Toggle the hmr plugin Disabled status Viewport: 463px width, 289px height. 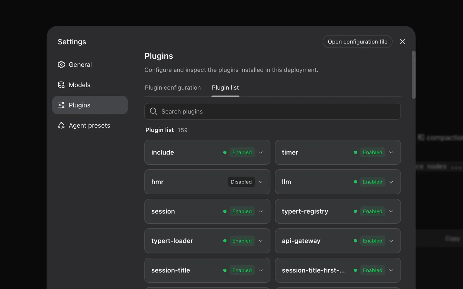click(x=241, y=182)
